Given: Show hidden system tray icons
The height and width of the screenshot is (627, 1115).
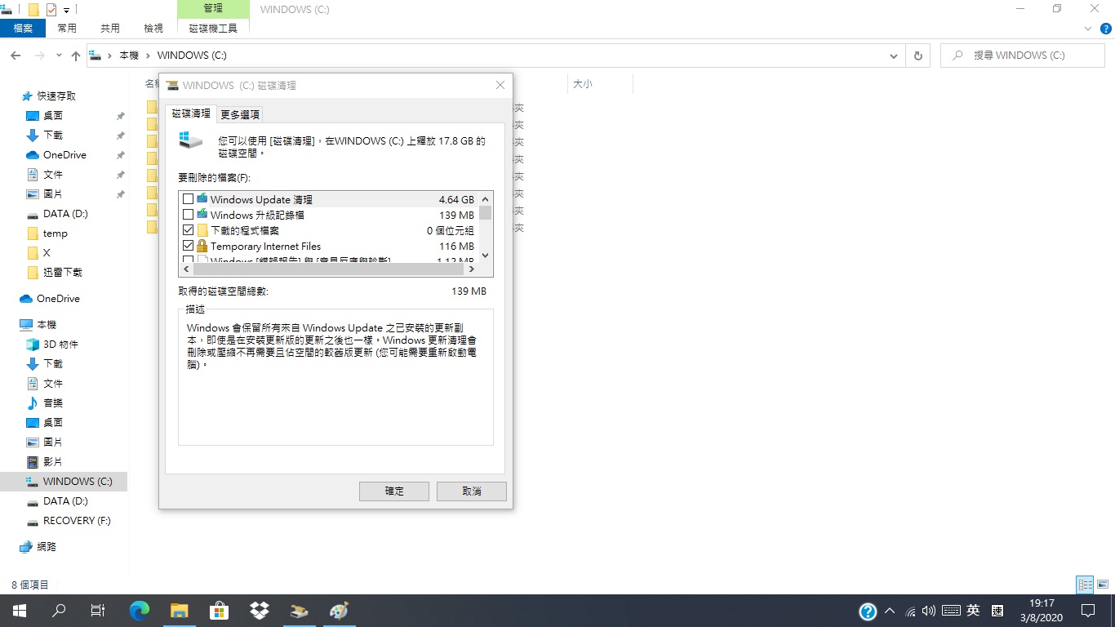Looking at the screenshot, I should pyautogui.click(x=890, y=611).
